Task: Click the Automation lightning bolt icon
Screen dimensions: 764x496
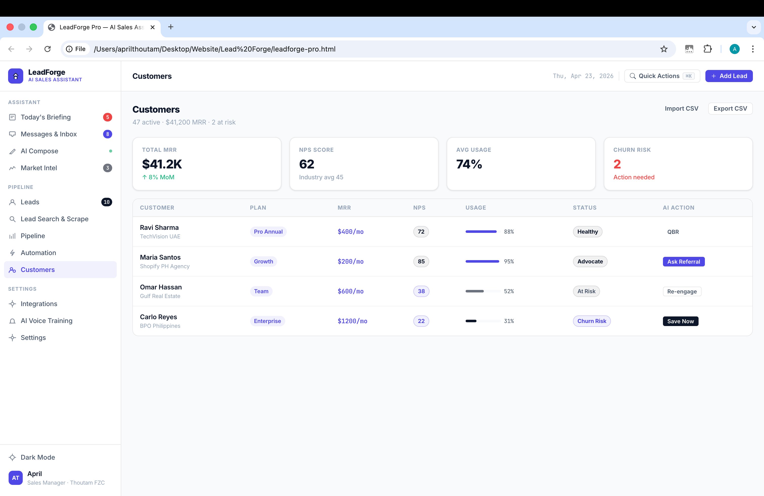Action: click(x=12, y=253)
